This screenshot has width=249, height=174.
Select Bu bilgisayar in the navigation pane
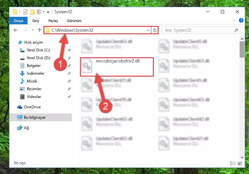tap(41, 117)
